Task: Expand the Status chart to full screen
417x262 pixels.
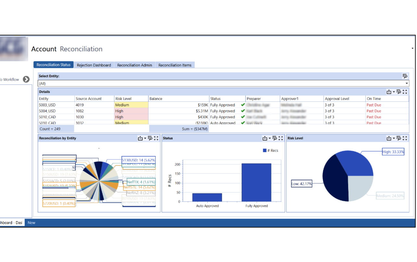Action: tap(281, 138)
